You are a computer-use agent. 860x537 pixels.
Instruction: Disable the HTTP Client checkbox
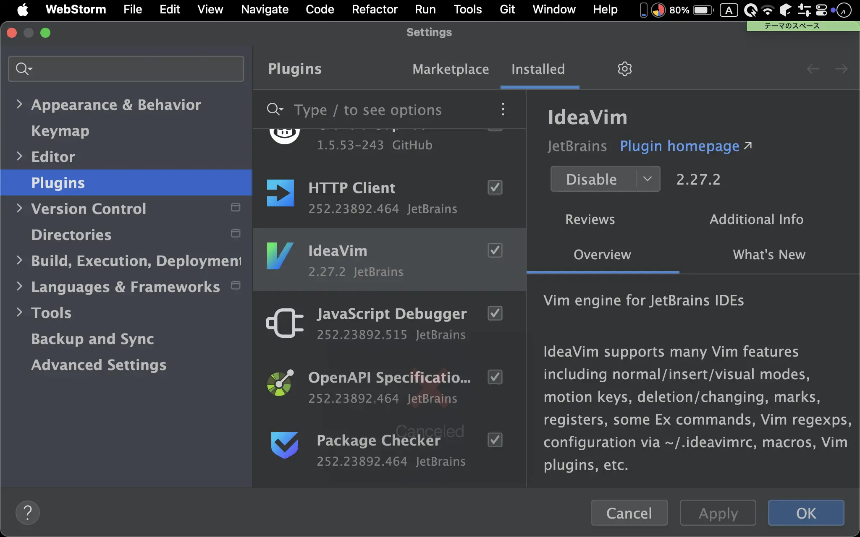click(x=495, y=188)
